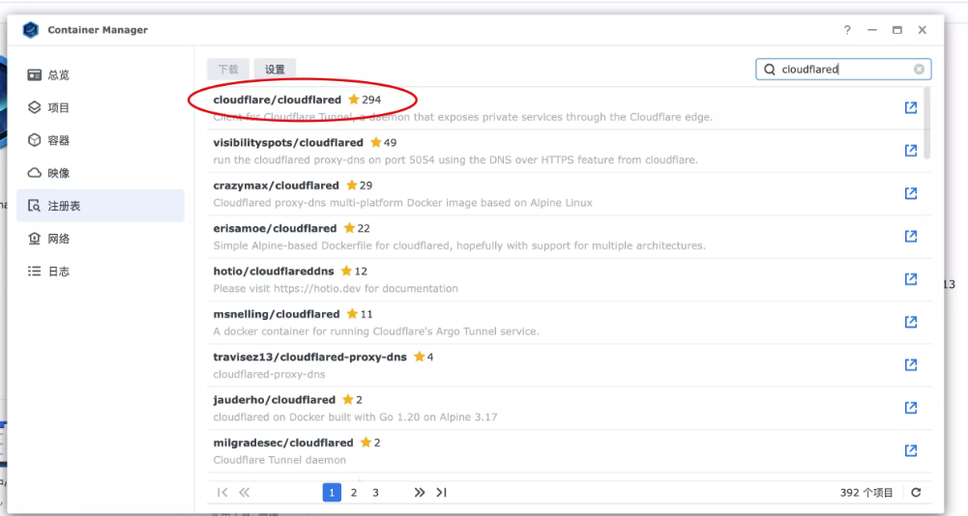
Task: Select the visibilityspots/cloudflared image row
Action: click(x=569, y=151)
